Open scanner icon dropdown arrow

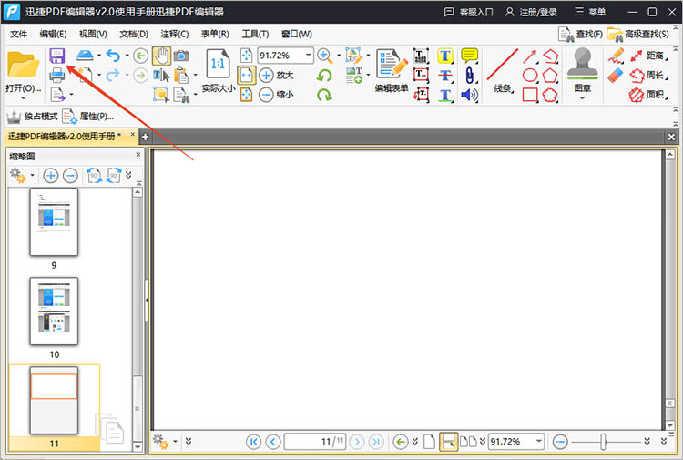coord(99,56)
